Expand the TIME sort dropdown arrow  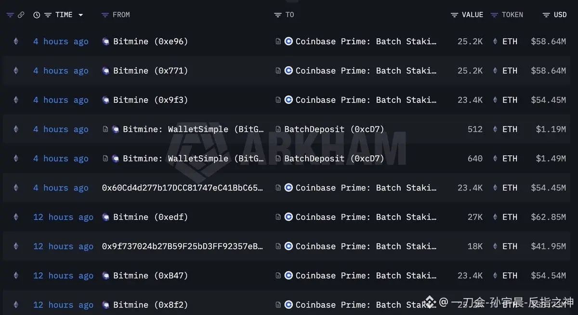pos(80,15)
